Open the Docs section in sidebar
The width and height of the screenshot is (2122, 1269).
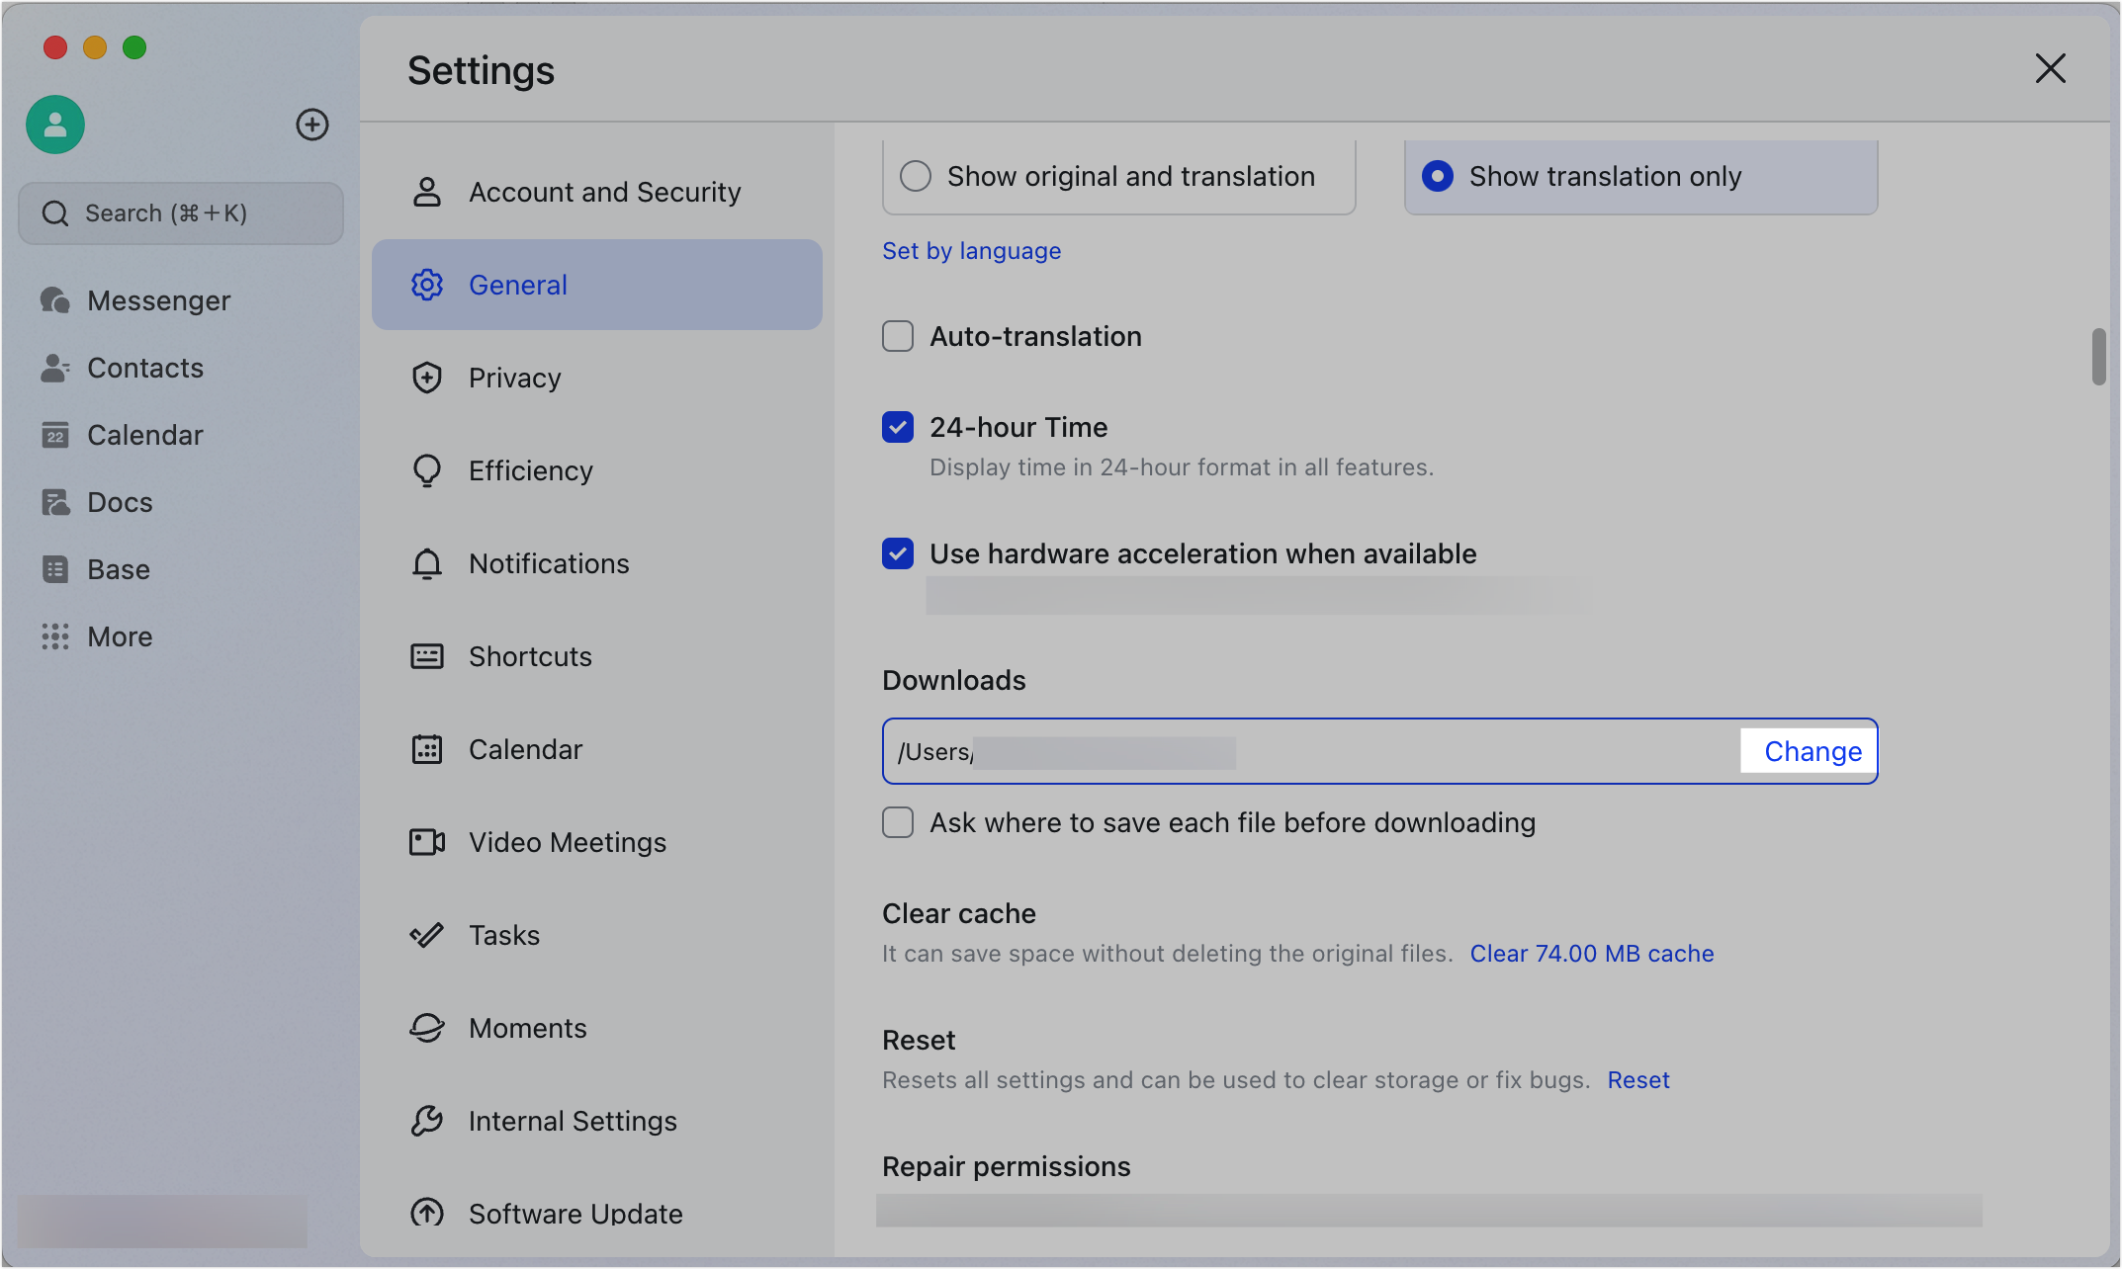tap(119, 502)
